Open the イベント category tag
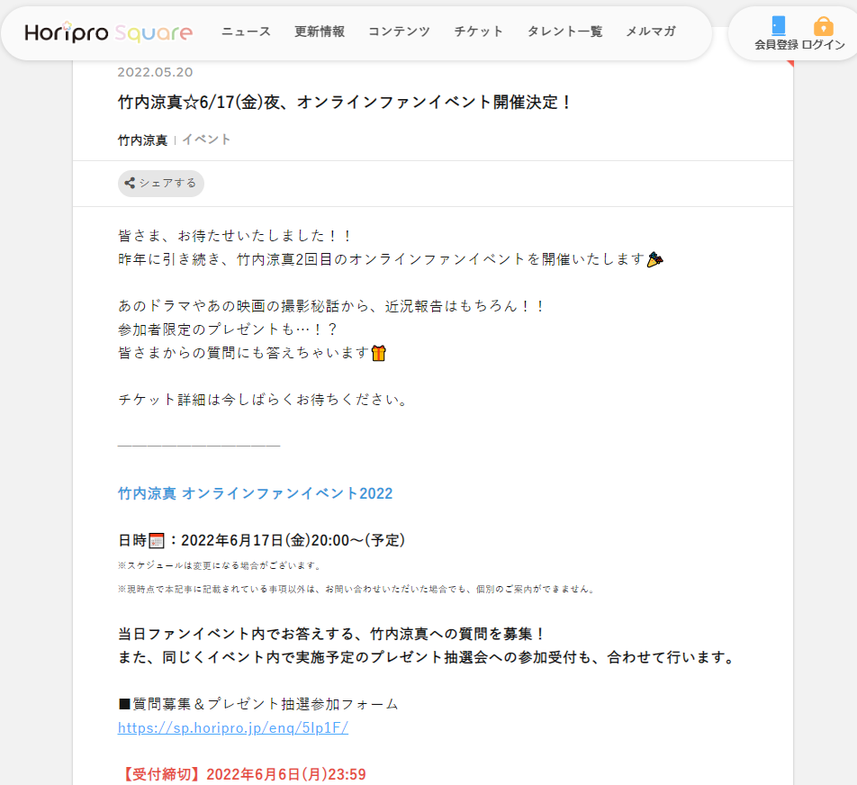 [206, 140]
